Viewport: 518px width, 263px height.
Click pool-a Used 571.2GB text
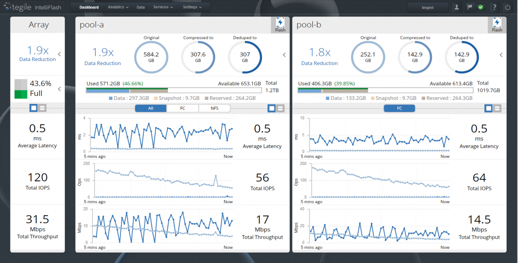[x=103, y=84]
